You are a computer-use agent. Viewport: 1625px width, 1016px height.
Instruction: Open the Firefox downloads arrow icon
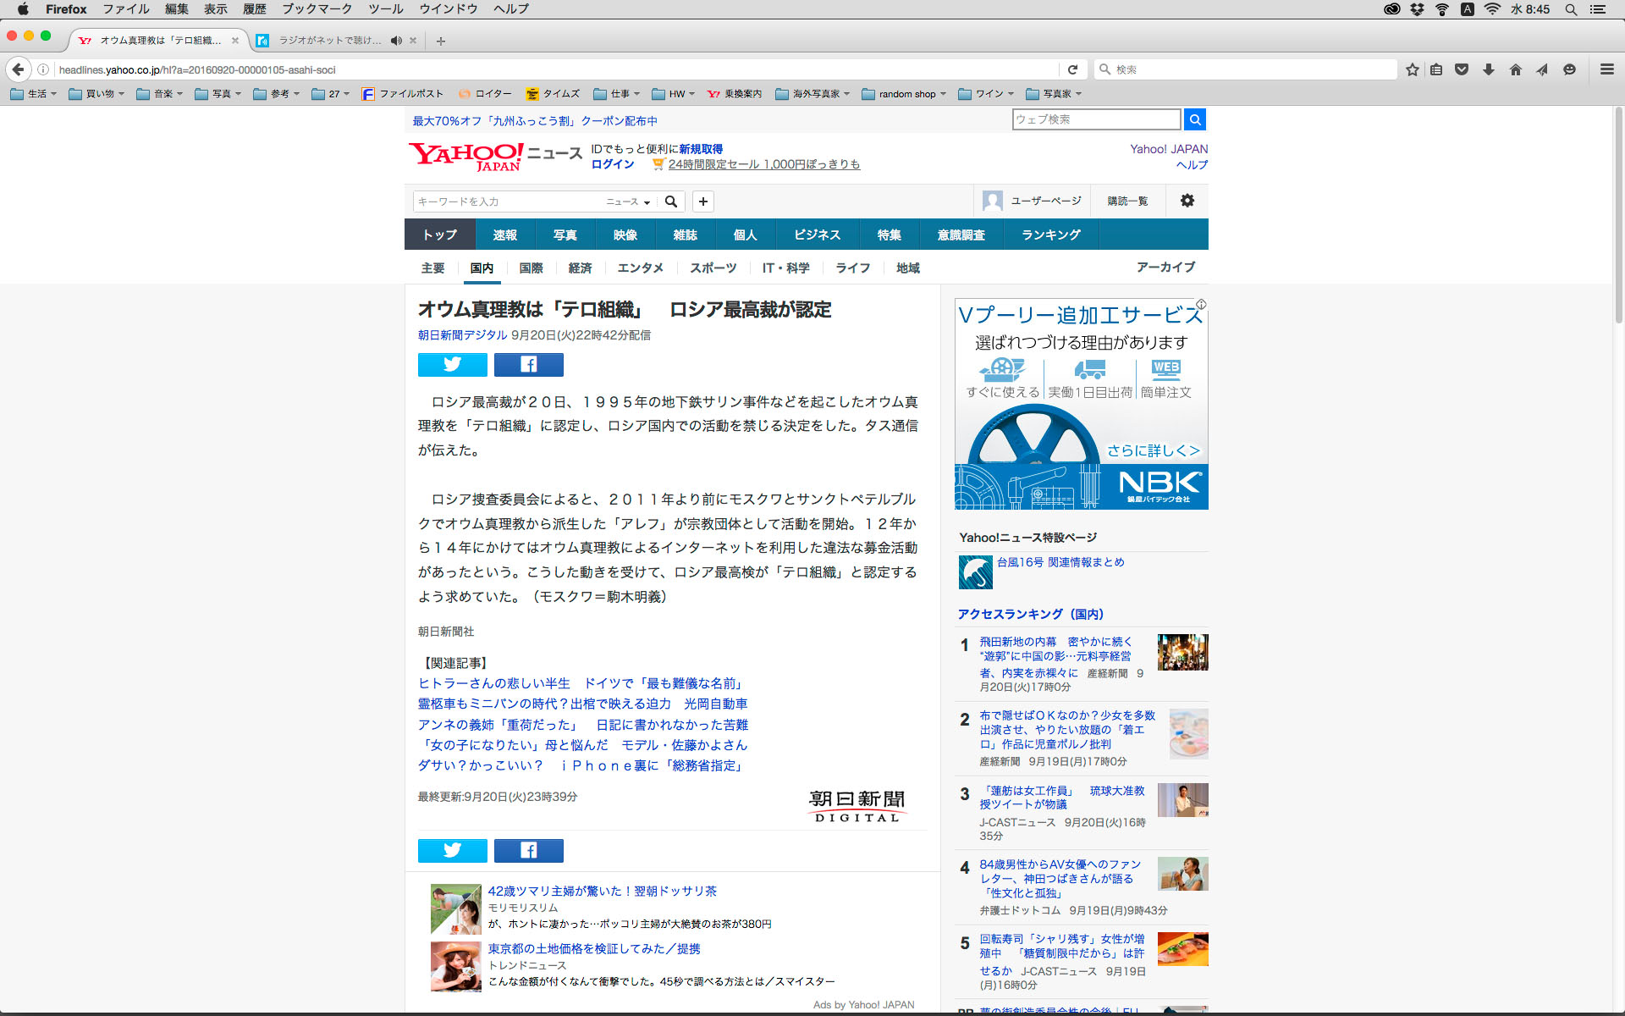(x=1488, y=69)
